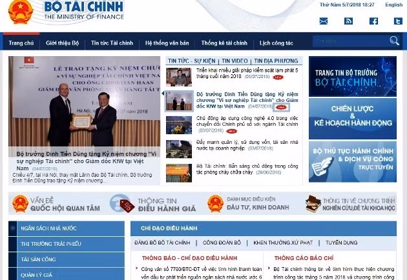Click the emblem beside Vấn đề Quốc hội quan tâm
The height and width of the screenshot is (280, 407).
pyautogui.click(x=20, y=204)
